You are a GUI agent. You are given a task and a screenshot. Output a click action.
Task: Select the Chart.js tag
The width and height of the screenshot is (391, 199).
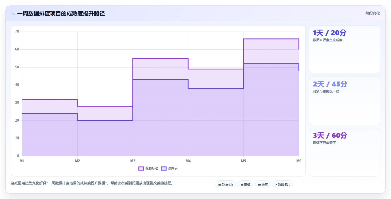[226, 184]
